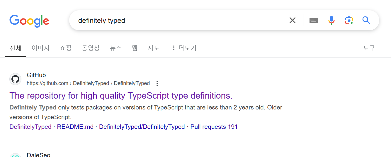Start voice search with microphone icon
The height and width of the screenshot is (157, 391).
pos(331,20)
